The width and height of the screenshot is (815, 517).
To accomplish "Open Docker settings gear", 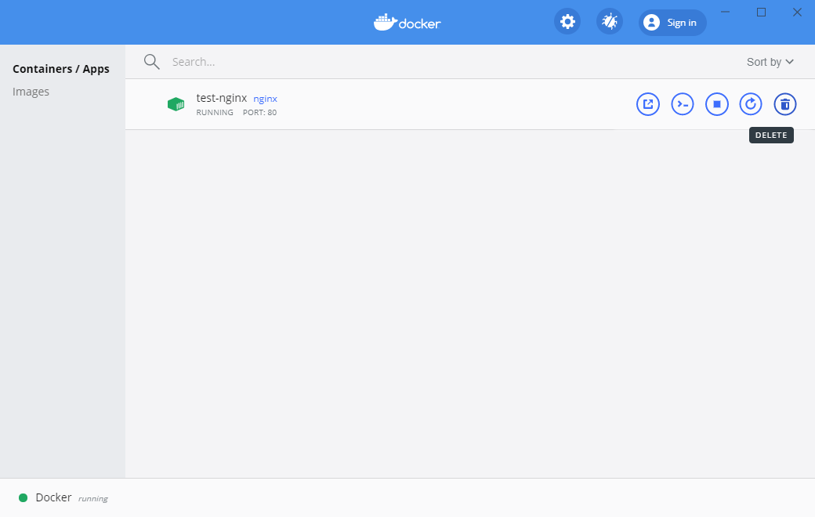I will 567,22.
